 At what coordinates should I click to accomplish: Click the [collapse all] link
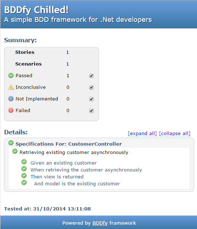click(175, 134)
